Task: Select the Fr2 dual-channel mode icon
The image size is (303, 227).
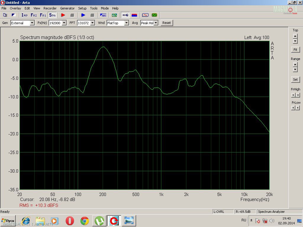Action: [x=34, y=15]
